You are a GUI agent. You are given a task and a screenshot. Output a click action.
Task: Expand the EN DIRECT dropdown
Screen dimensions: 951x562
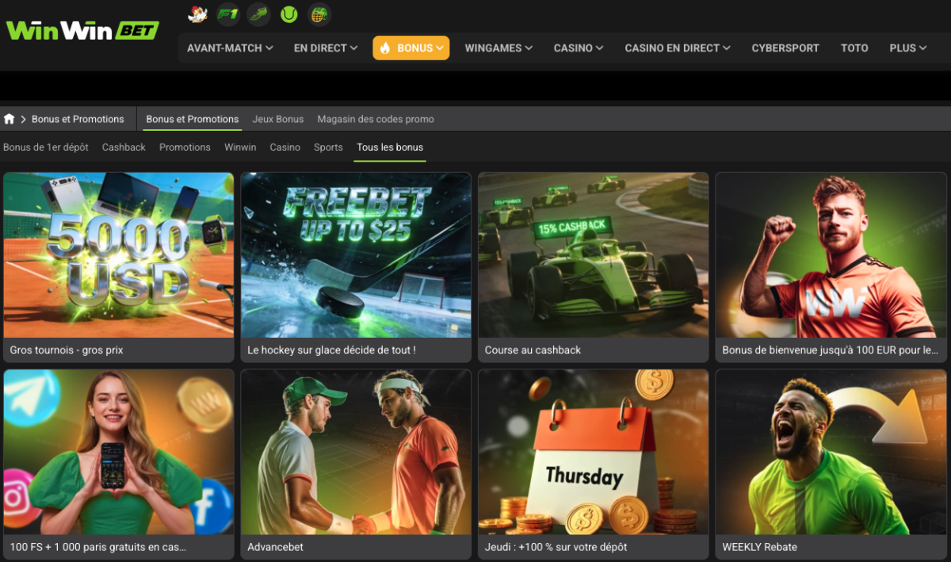326,48
